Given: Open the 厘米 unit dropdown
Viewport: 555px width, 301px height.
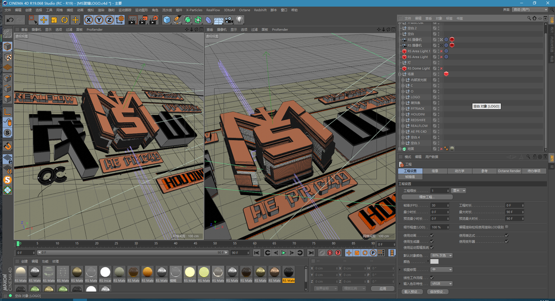Looking at the screenshot, I should (x=459, y=191).
